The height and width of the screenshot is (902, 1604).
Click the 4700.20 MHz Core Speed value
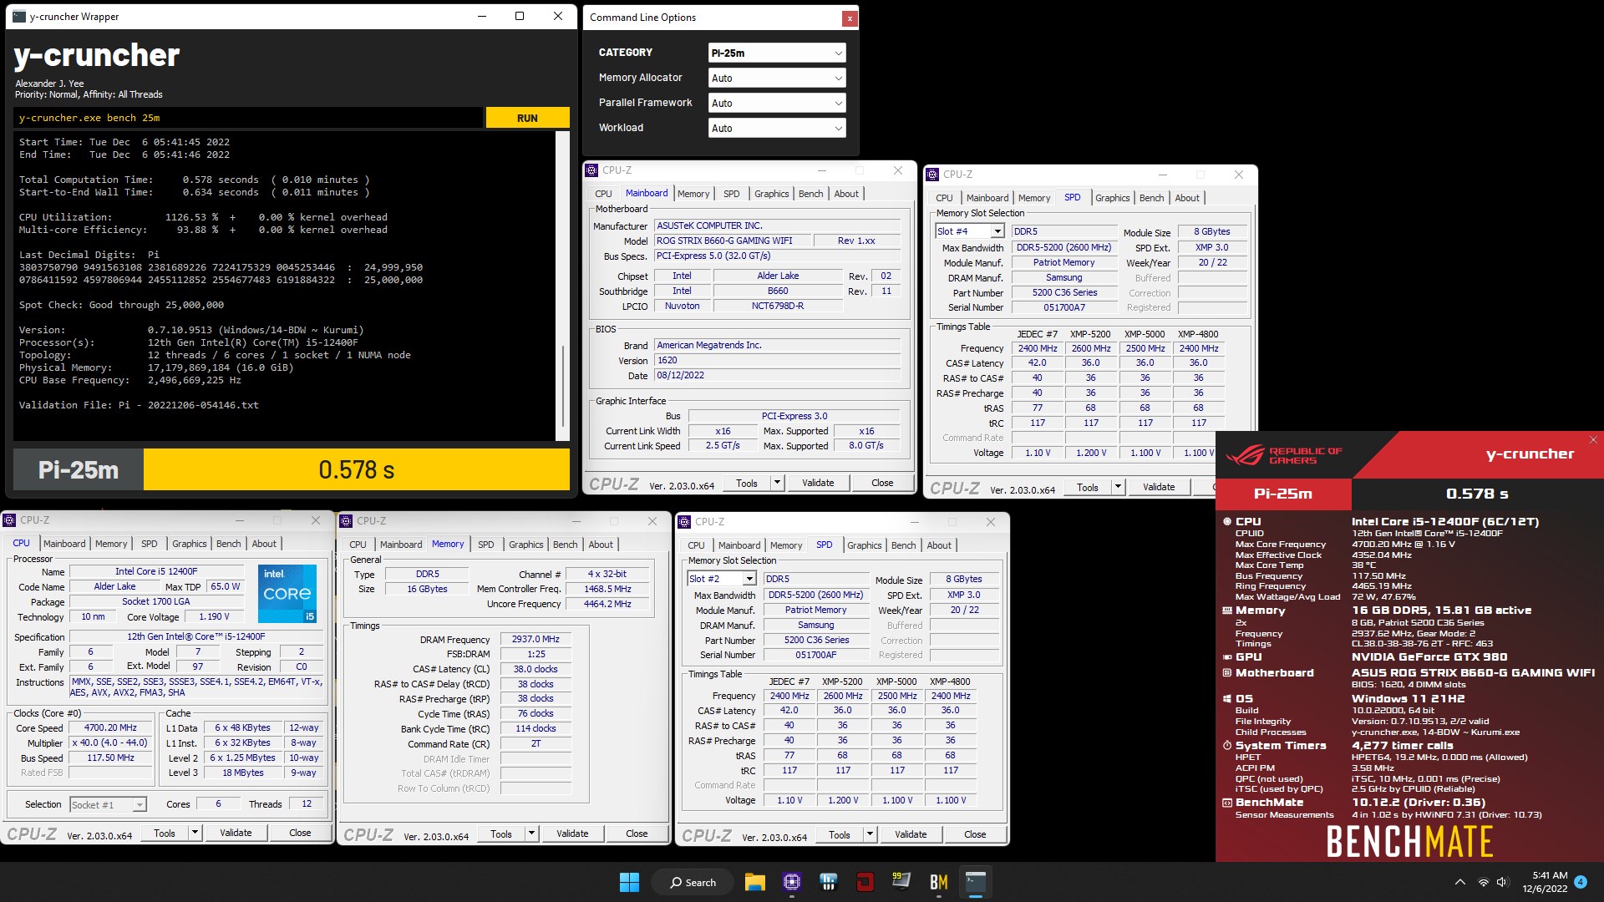tap(110, 727)
